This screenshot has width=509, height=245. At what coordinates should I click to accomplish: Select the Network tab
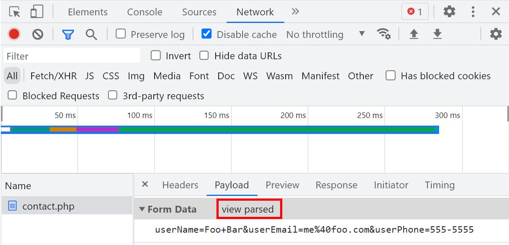255,12
